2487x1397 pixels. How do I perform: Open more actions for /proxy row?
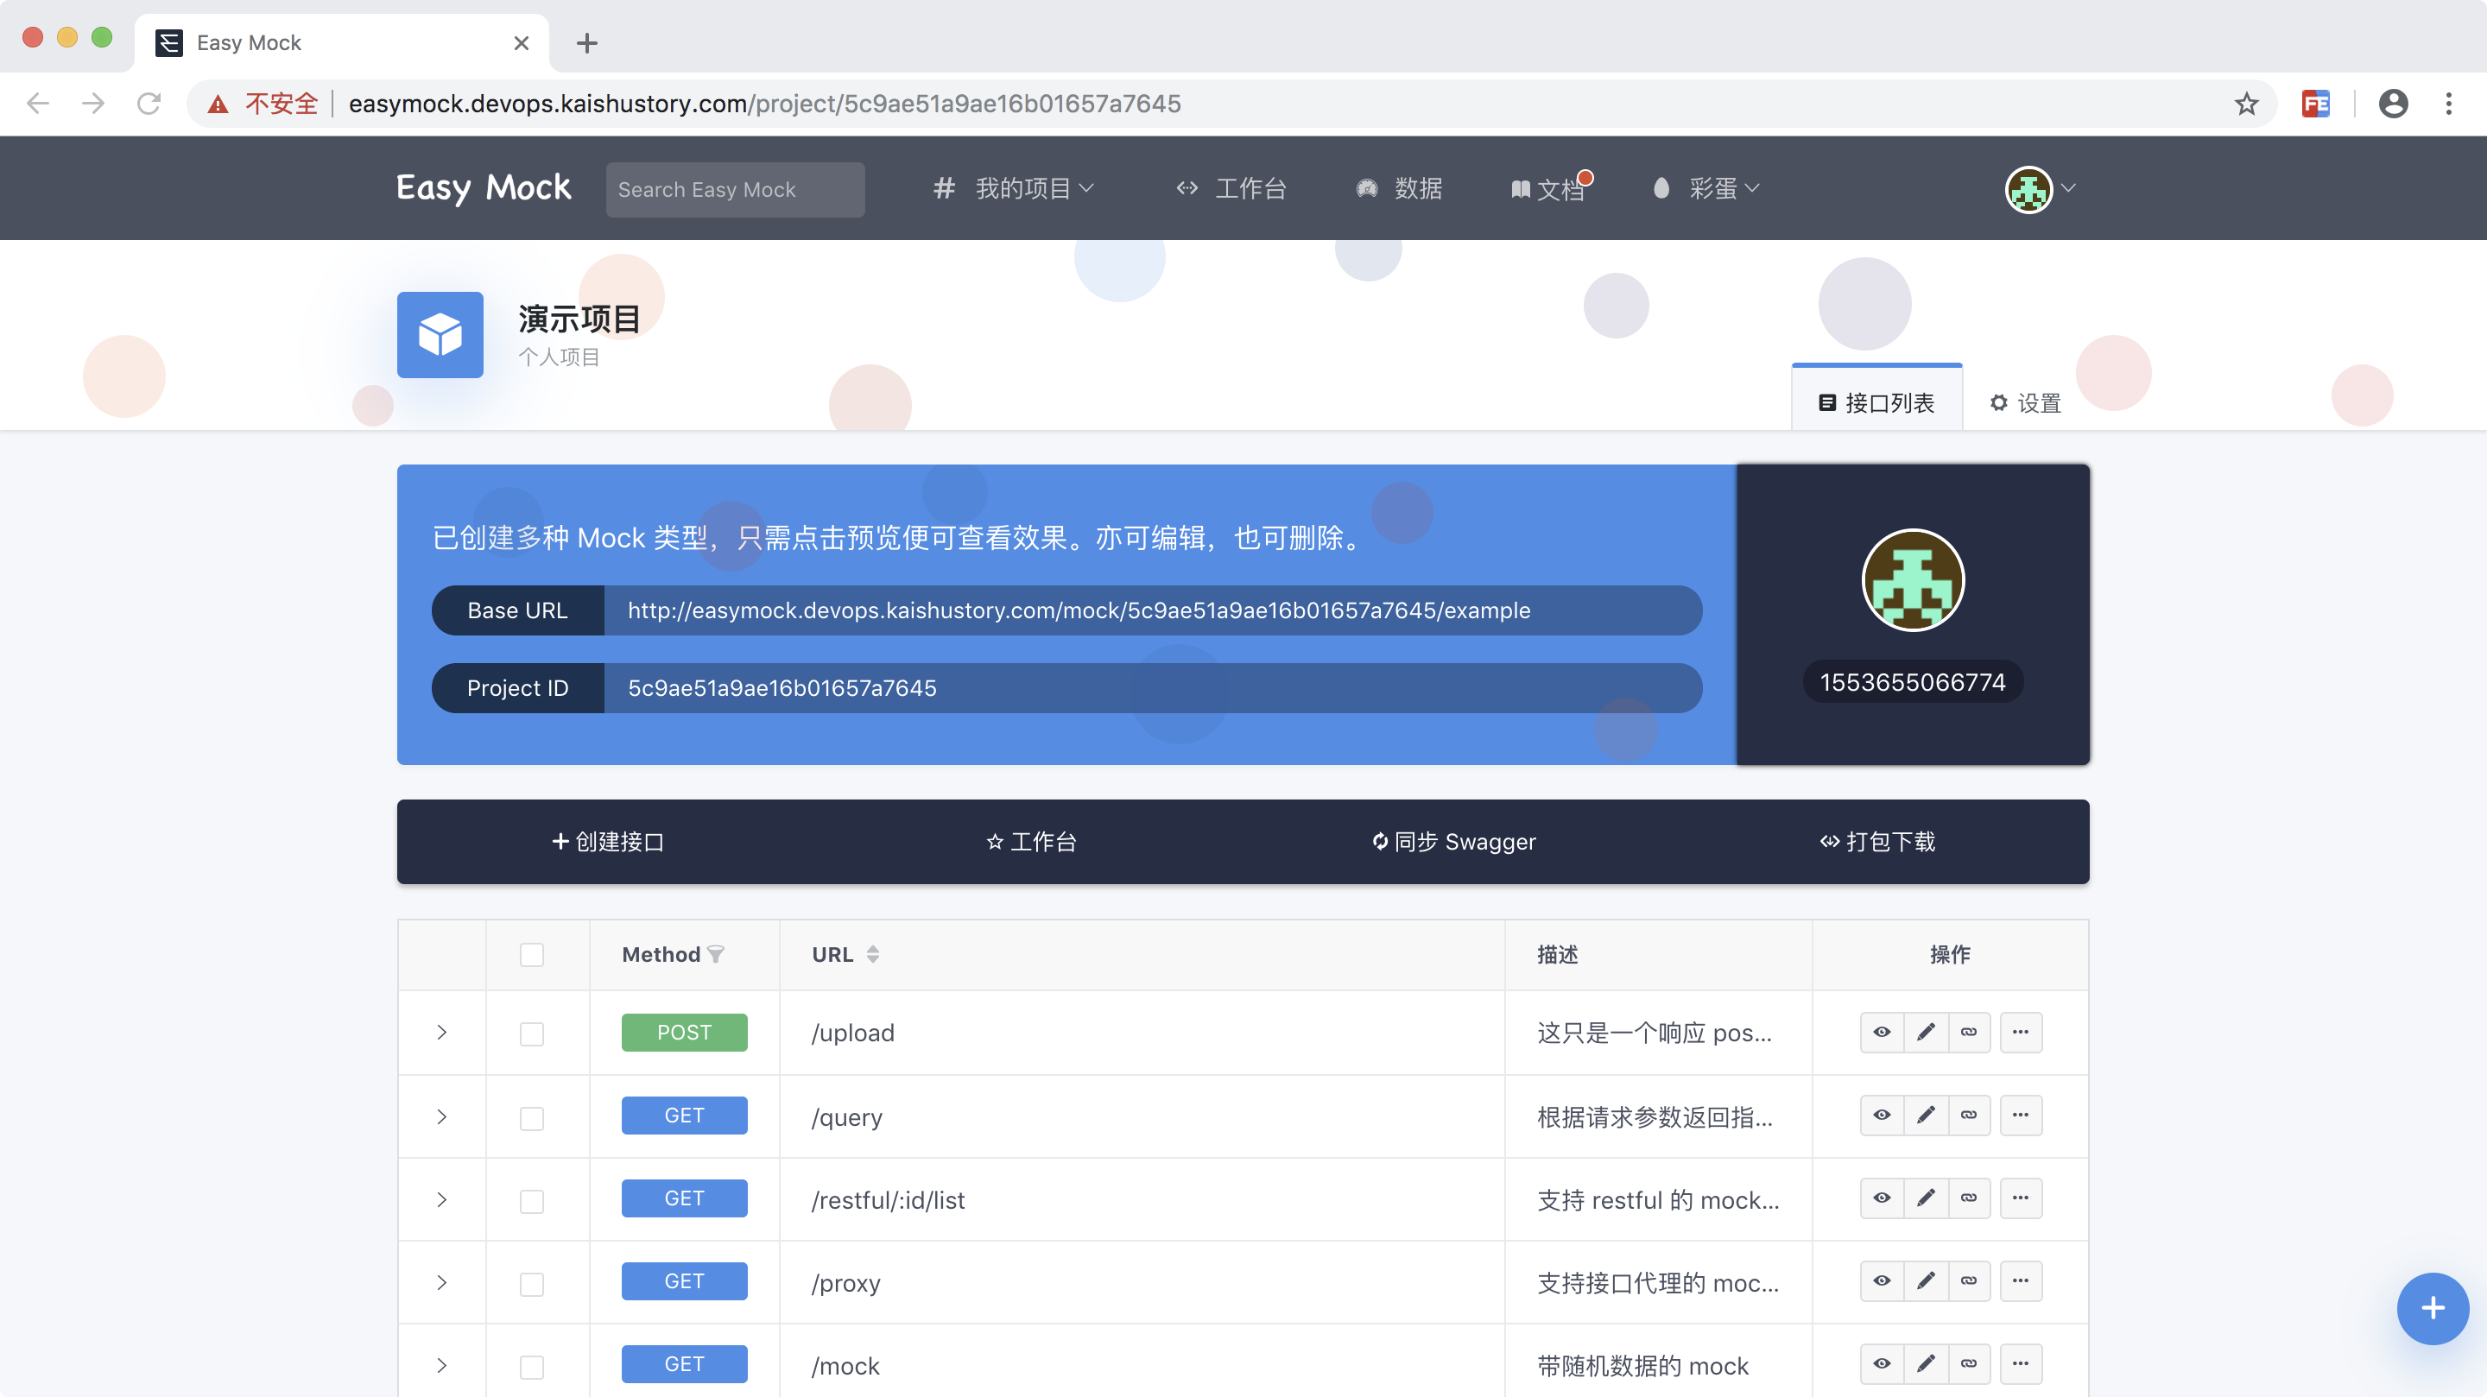[x=2021, y=1281]
